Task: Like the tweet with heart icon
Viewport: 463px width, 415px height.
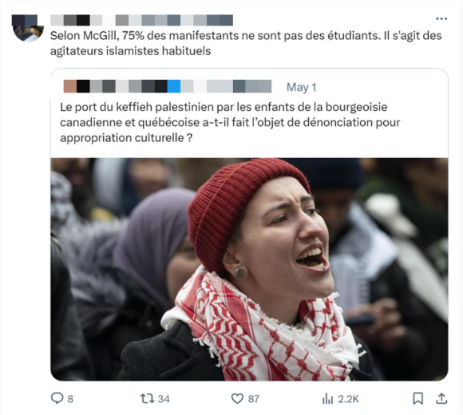Action: click(x=237, y=399)
